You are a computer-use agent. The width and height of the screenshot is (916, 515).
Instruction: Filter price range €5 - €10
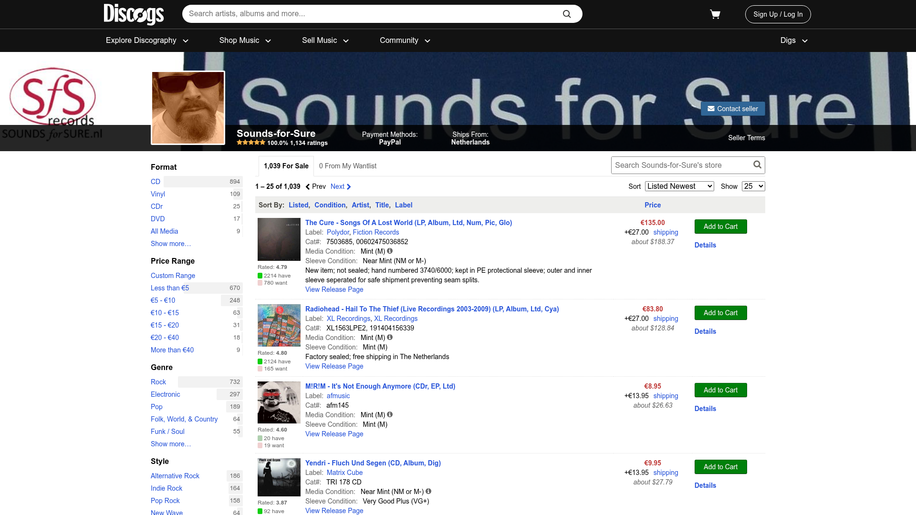pos(163,300)
